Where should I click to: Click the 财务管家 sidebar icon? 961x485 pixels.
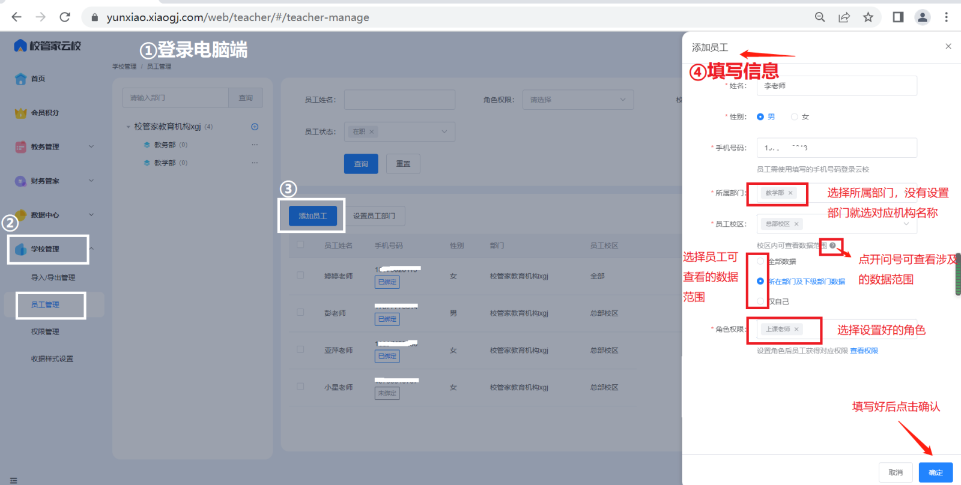[x=20, y=181]
